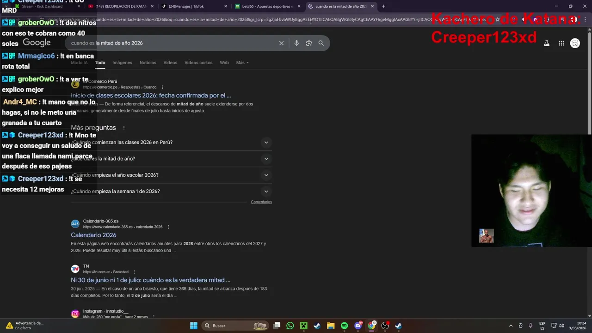
Task: Click the magnifying glass search button
Action: pyautogui.click(x=321, y=43)
